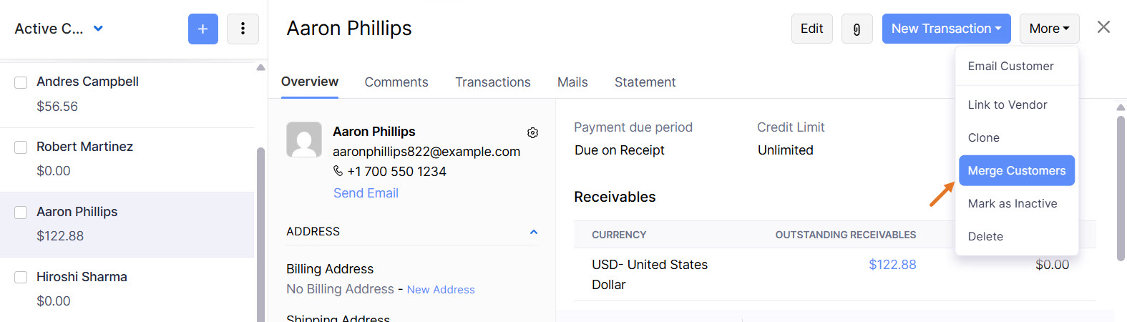Click the Aaron Phillips avatar placeholder image

click(304, 140)
